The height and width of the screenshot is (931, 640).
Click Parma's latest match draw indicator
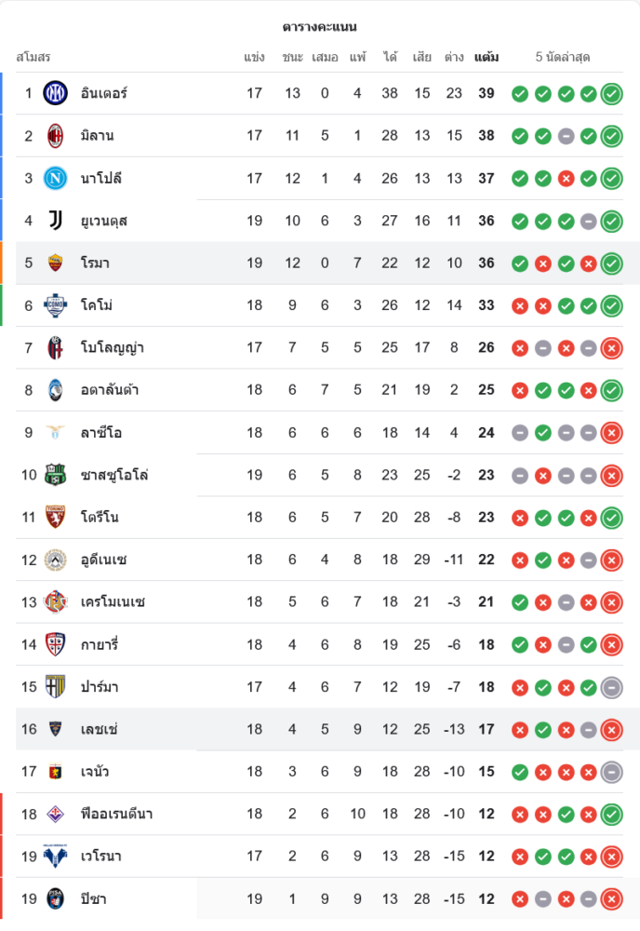pos(611,687)
